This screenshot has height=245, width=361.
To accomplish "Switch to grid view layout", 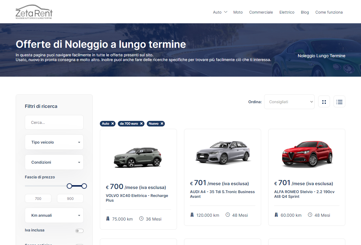I will click(324, 102).
